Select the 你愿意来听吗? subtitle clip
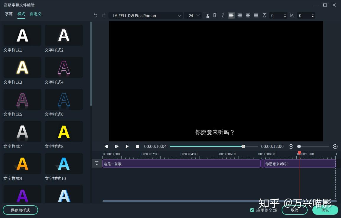The width and height of the screenshot is (341, 218). point(300,164)
